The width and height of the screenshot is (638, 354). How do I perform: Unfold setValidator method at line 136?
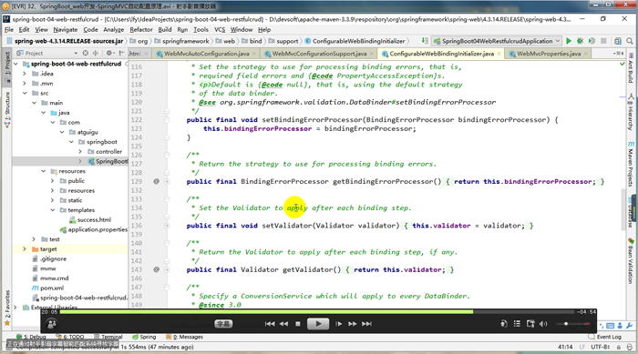(167, 226)
